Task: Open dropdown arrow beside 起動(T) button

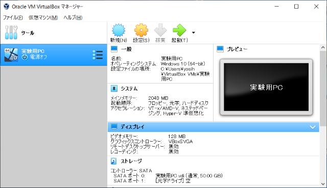Action: click(x=194, y=33)
